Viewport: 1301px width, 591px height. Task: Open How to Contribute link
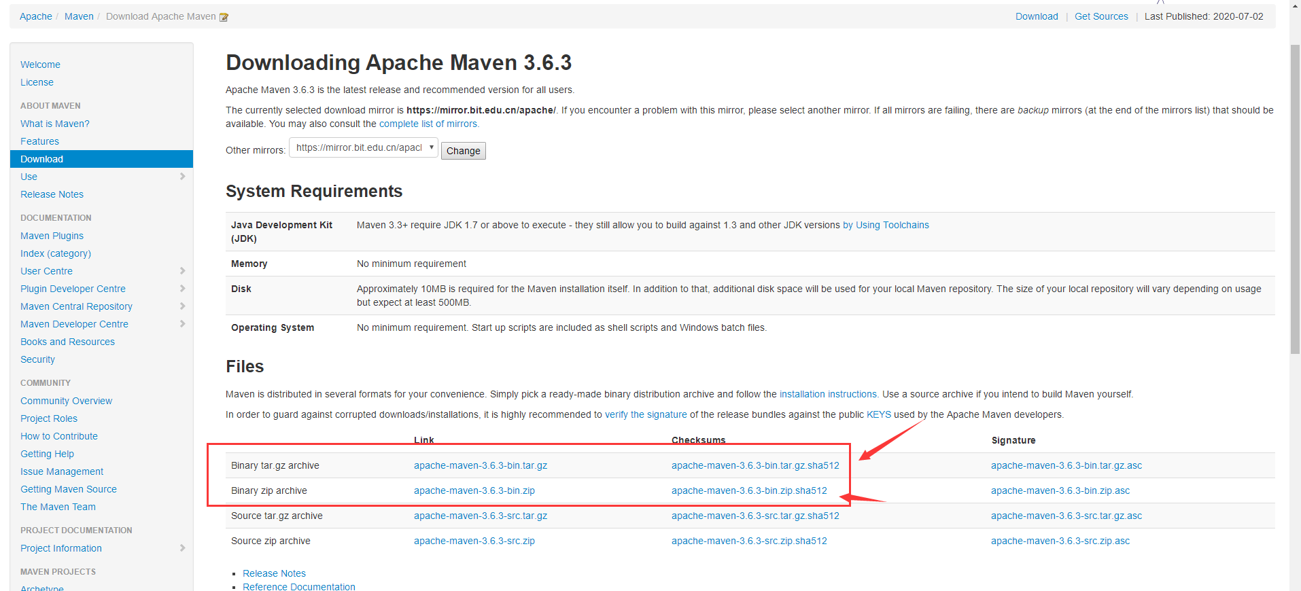click(x=59, y=436)
